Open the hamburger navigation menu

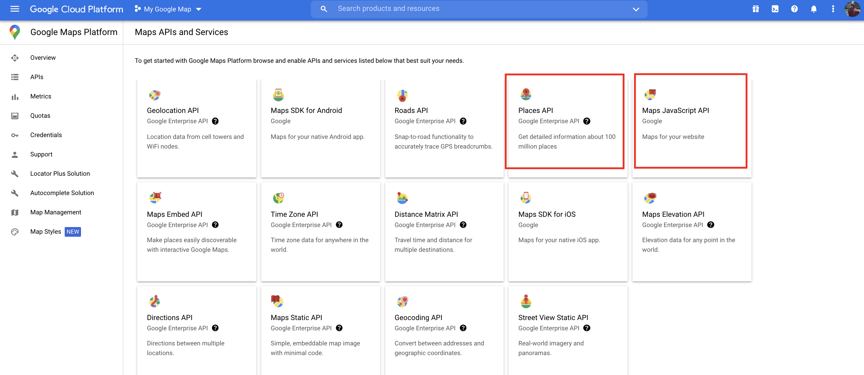coord(15,9)
